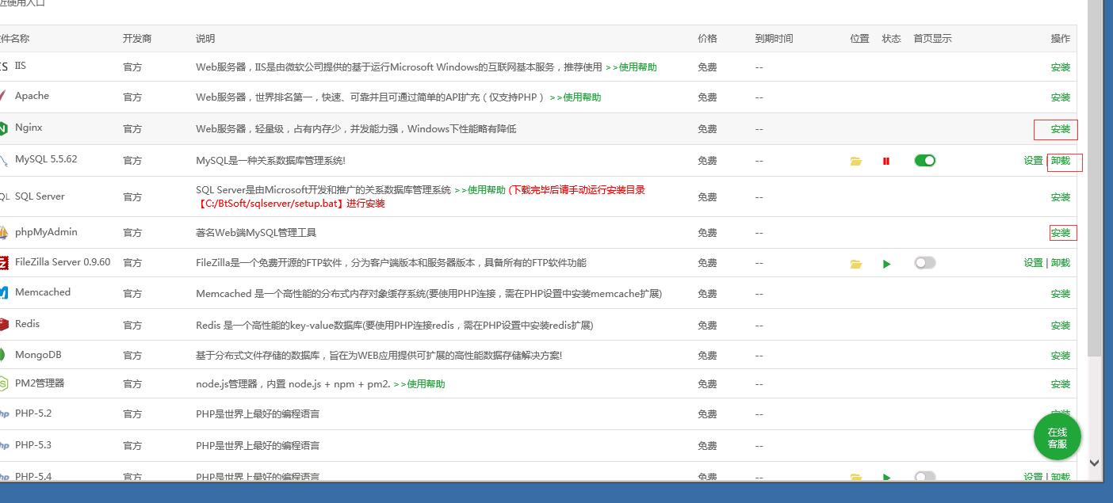This screenshot has height=503, width=1113.
Task: Select the Memcached software name
Action: (43, 292)
